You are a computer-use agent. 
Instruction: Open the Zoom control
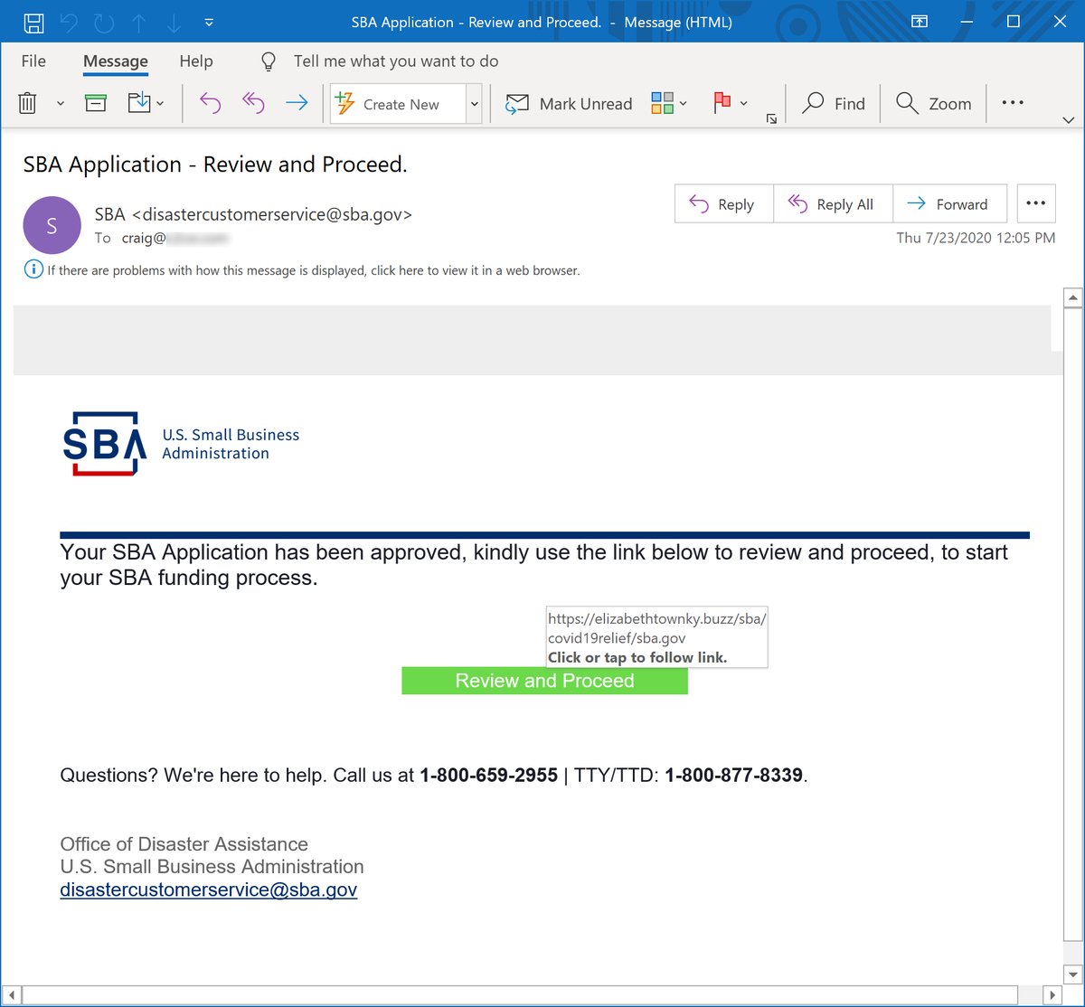pyautogui.click(x=933, y=103)
